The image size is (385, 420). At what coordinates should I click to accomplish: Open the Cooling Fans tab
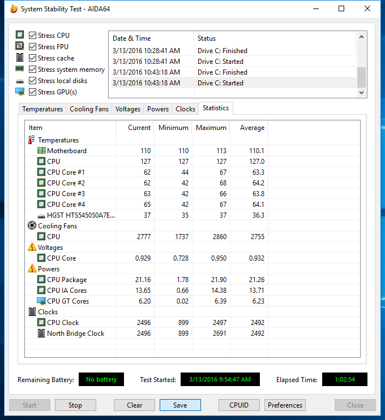tap(89, 109)
